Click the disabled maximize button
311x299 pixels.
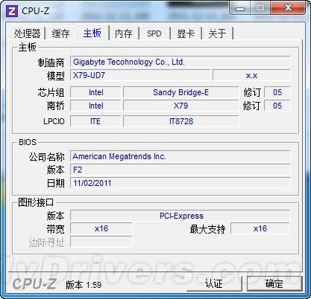(x=260, y=8)
